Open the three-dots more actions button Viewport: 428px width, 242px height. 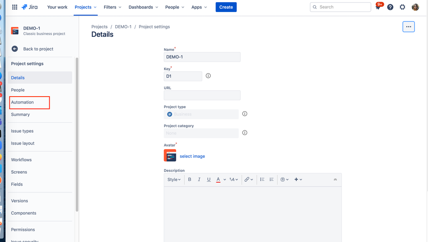[x=409, y=27]
